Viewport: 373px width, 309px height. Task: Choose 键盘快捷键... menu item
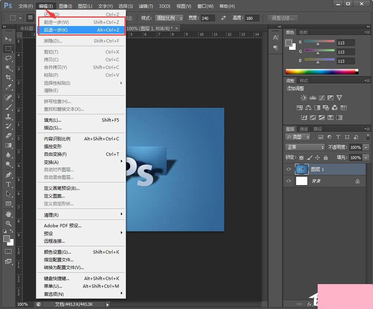point(81,278)
